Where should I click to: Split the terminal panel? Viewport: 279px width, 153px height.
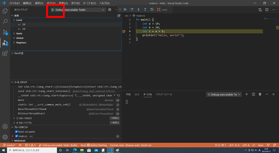(x=253, y=94)
